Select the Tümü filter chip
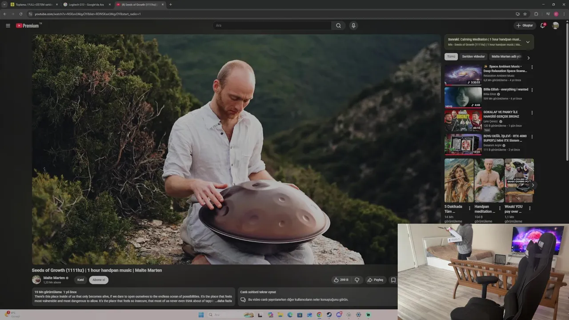Screen dimensions: 569x320 point(451,57)
